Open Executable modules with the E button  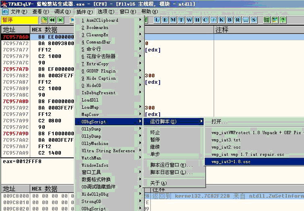click(165, 20)
